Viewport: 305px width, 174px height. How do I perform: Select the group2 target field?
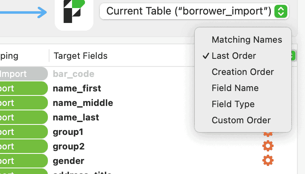pyautogui.click(x=68, y=146)
